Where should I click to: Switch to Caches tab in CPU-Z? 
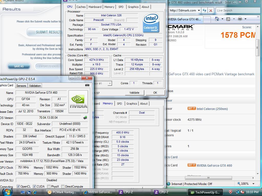(x=81, y=7)
